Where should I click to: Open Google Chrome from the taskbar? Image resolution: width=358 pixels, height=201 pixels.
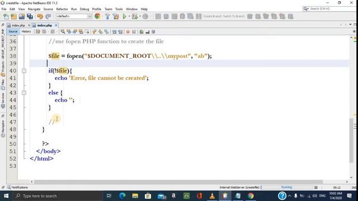(x=251, y=196)
